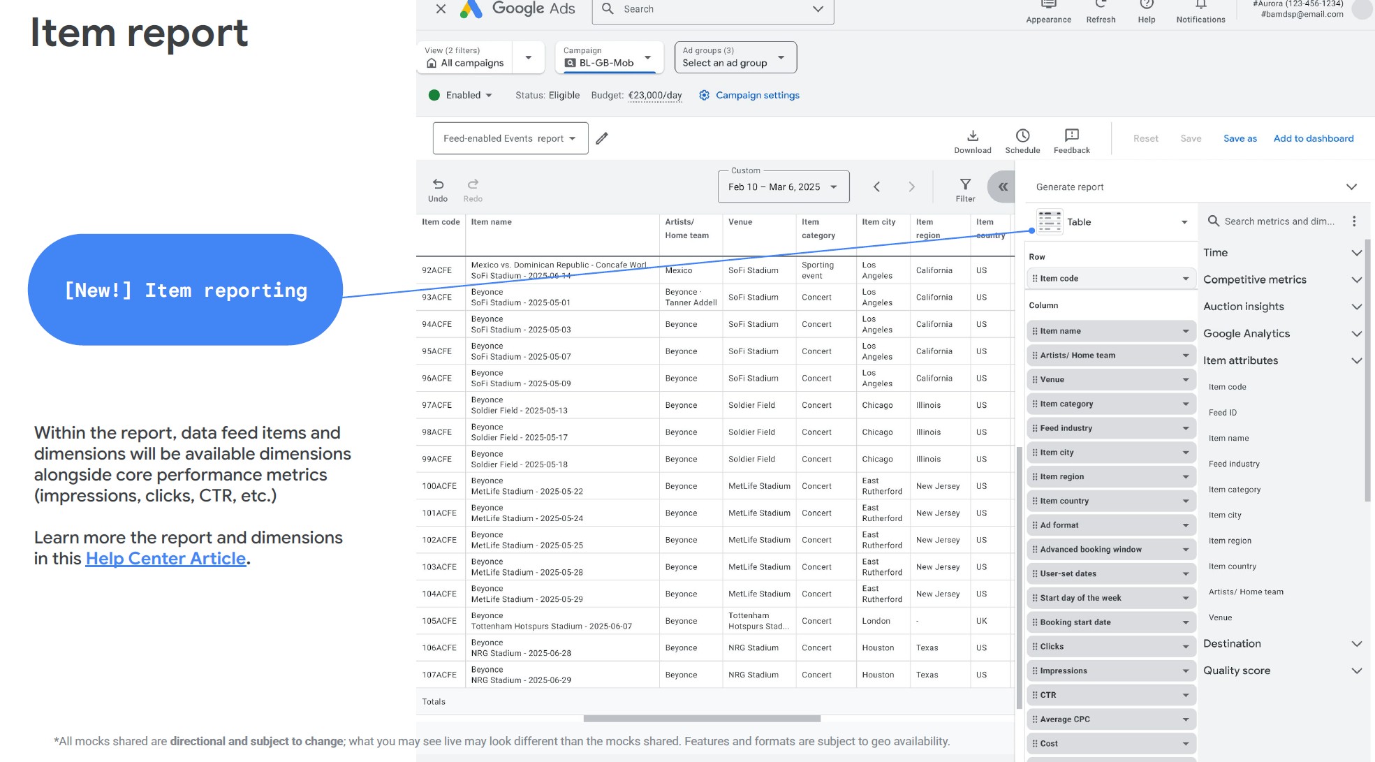Select Item city in Item attributes list

coord(1225,515)
